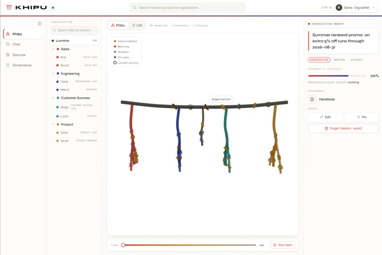The width and height of the screenshot is (382, 255).
Task: Focus the Search team or person field
Action: [x=74, y=30]
